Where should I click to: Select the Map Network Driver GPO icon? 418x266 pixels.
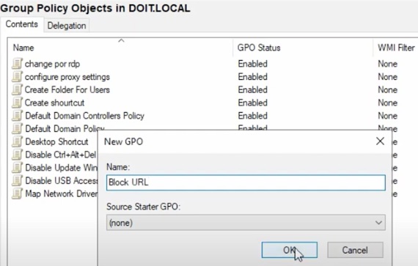17,193
